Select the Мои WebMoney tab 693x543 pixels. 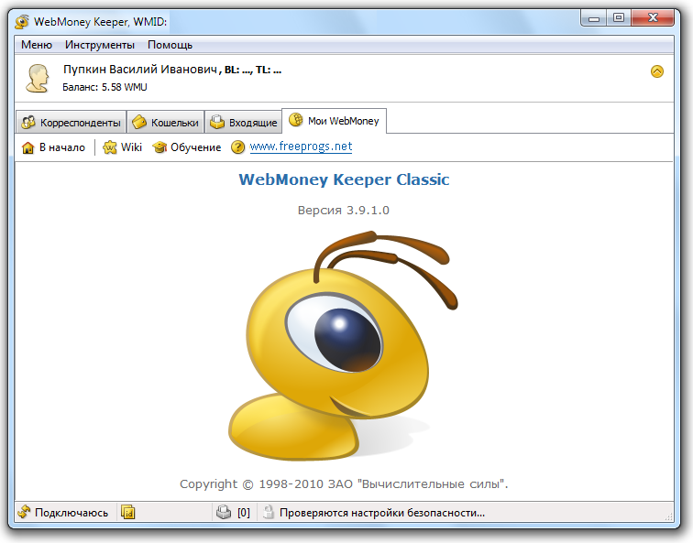[x=335, y=121]
